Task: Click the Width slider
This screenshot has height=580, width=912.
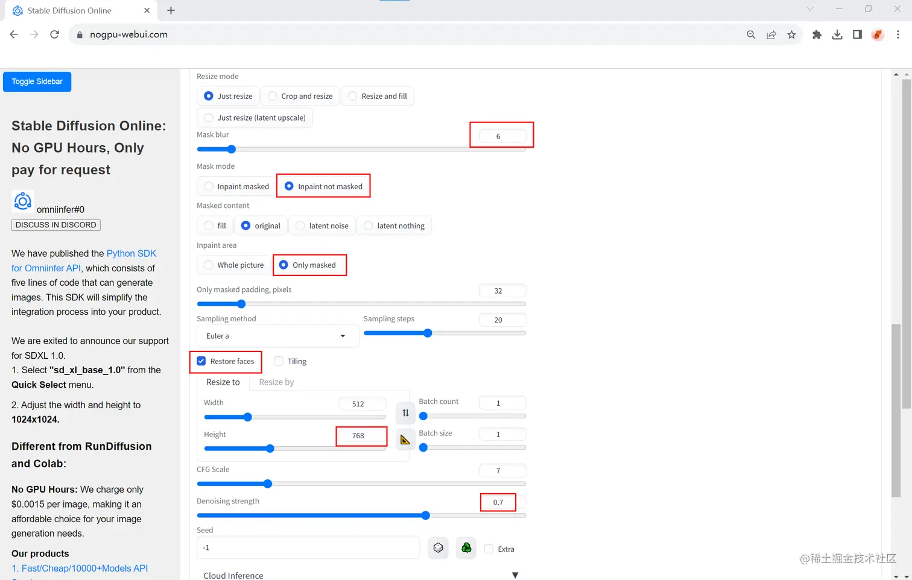Action: coord(295,417)
